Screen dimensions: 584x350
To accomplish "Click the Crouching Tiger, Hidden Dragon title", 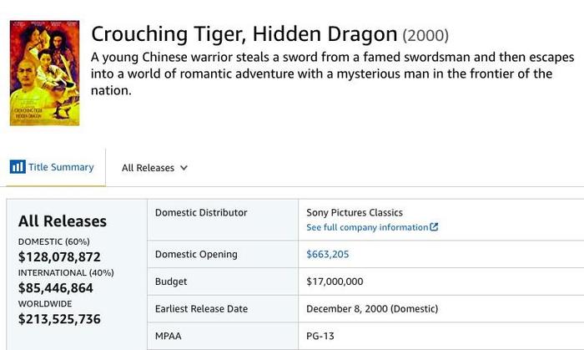I will [x=244, y=34].
